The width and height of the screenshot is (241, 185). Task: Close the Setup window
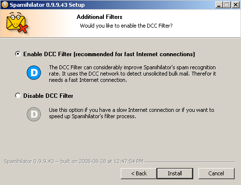[236, 5]
